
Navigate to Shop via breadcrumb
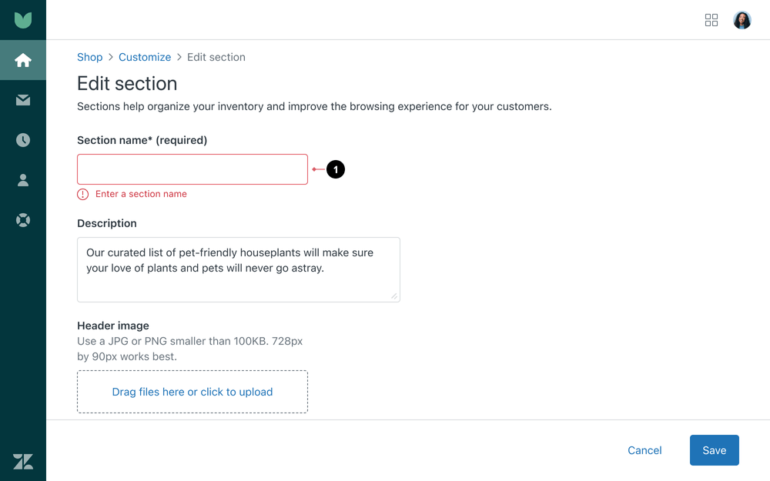89,57
